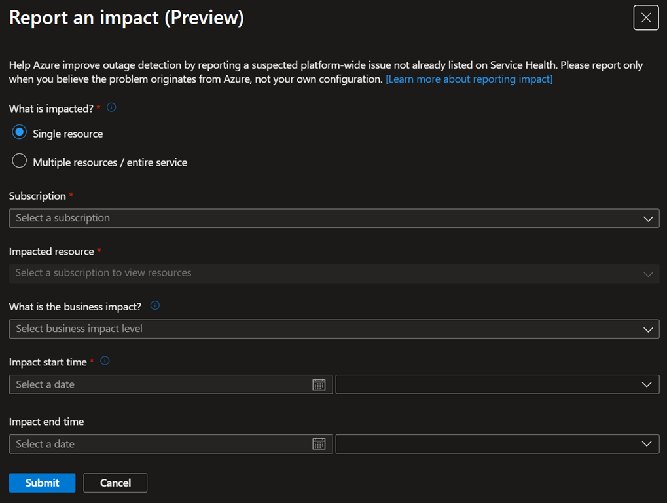Click the Submit button
The height and width of the screenshot is (503, 667).
pyautogui.click(x=42, y=483)
